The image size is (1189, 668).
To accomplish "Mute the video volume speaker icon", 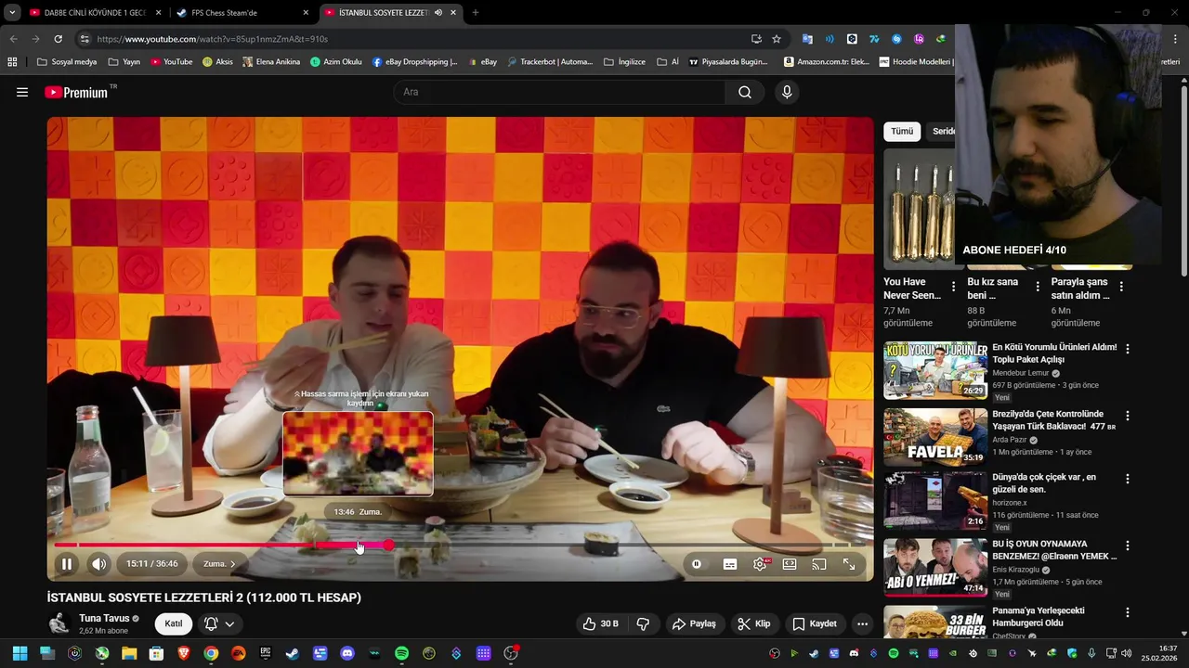I will pyautogui.click(x=98, y=564).
